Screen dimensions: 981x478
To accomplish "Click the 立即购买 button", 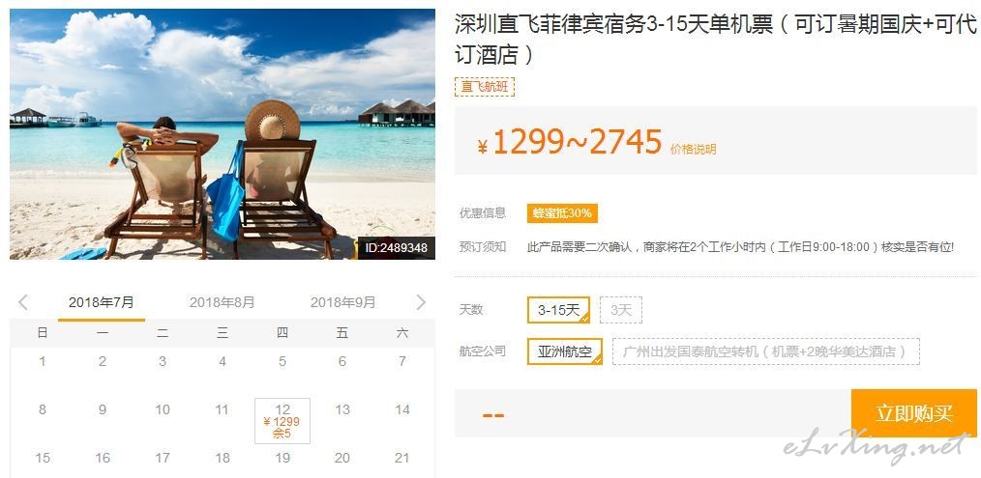I will coord(914,413).
